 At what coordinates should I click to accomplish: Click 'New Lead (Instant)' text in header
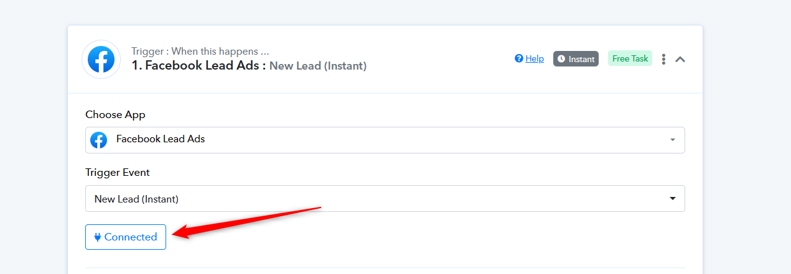point(318,65)
